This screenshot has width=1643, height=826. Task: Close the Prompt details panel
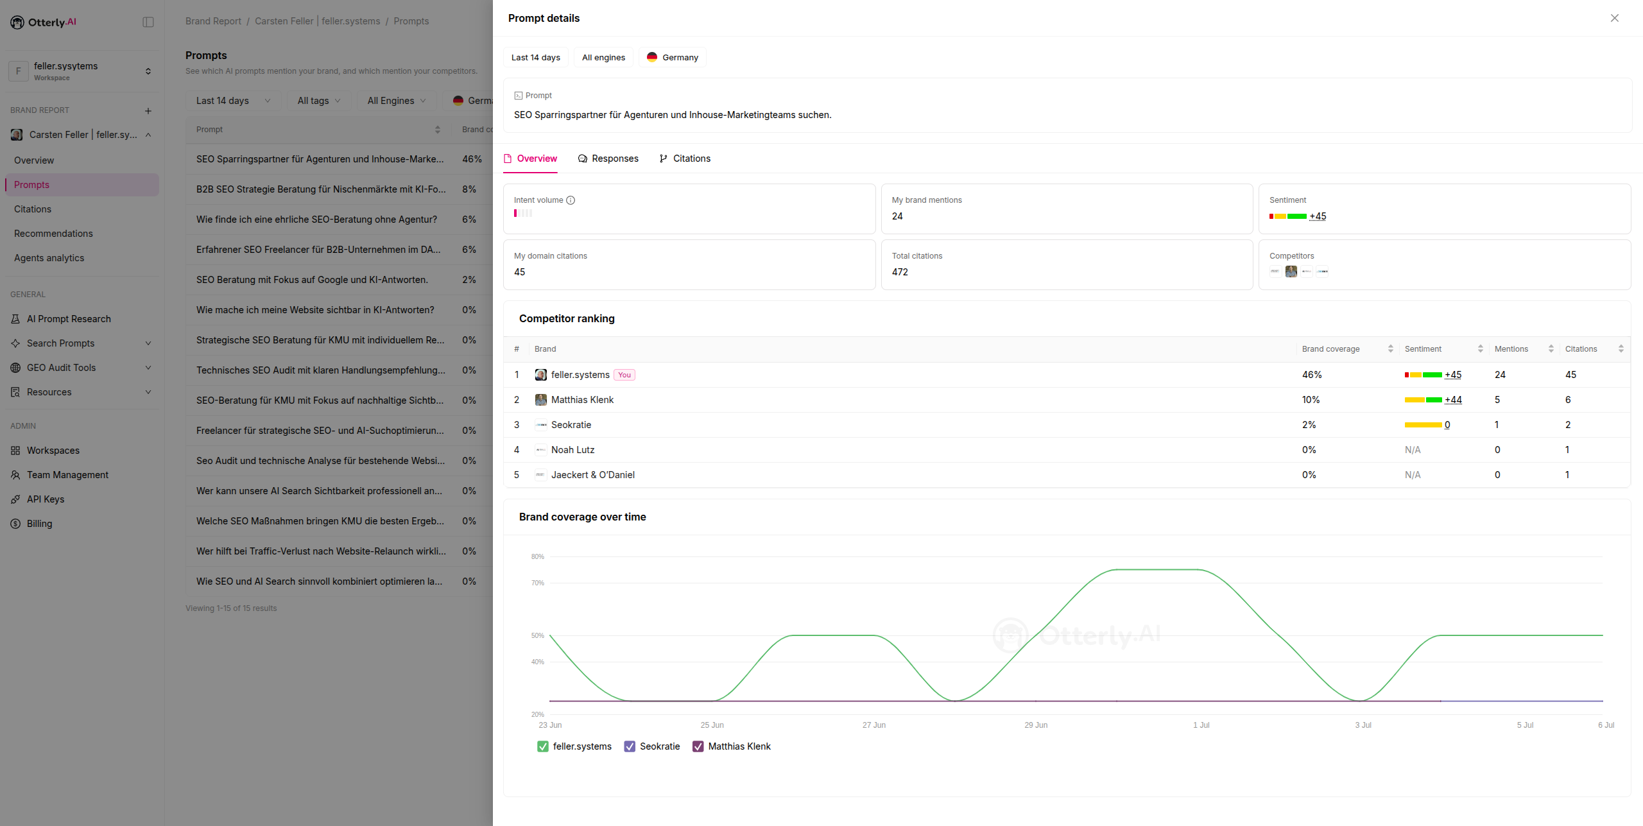tap(1615, 18)
